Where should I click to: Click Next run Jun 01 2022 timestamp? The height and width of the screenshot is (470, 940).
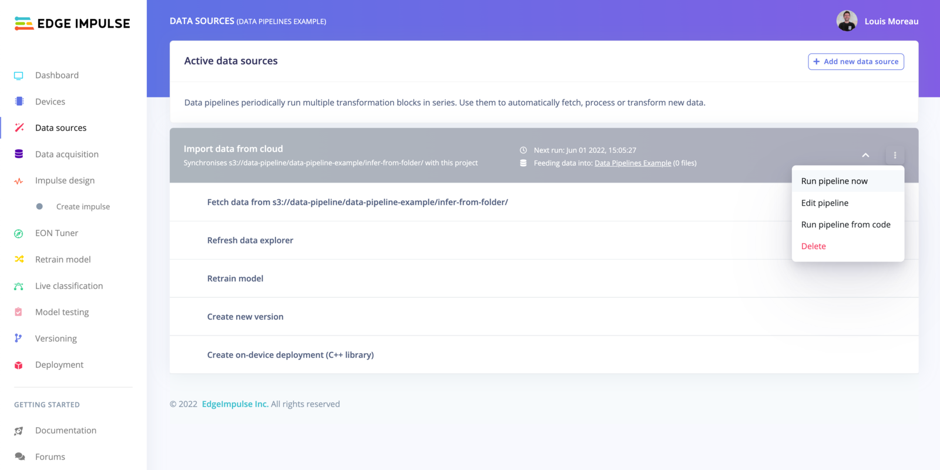pos(585,150)
